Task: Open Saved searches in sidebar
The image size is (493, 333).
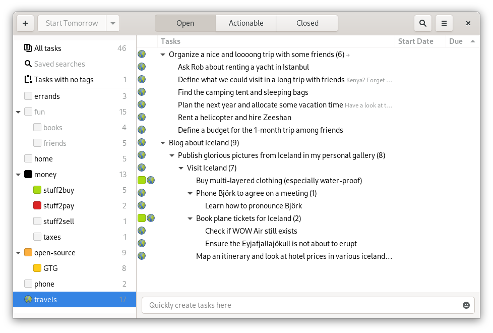Action: click(x=75, y=64)
